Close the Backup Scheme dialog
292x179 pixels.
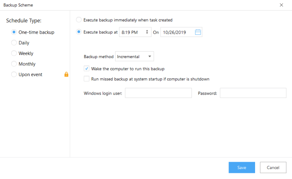pos(281,5)
